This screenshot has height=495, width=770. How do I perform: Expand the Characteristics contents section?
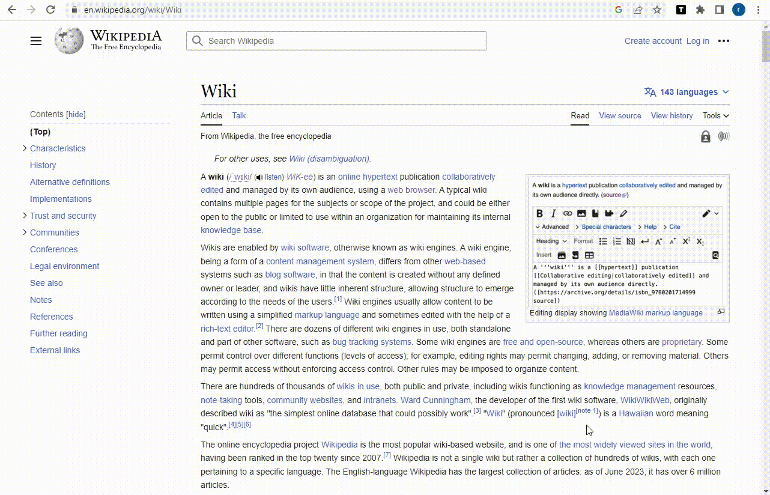[25, 148]
